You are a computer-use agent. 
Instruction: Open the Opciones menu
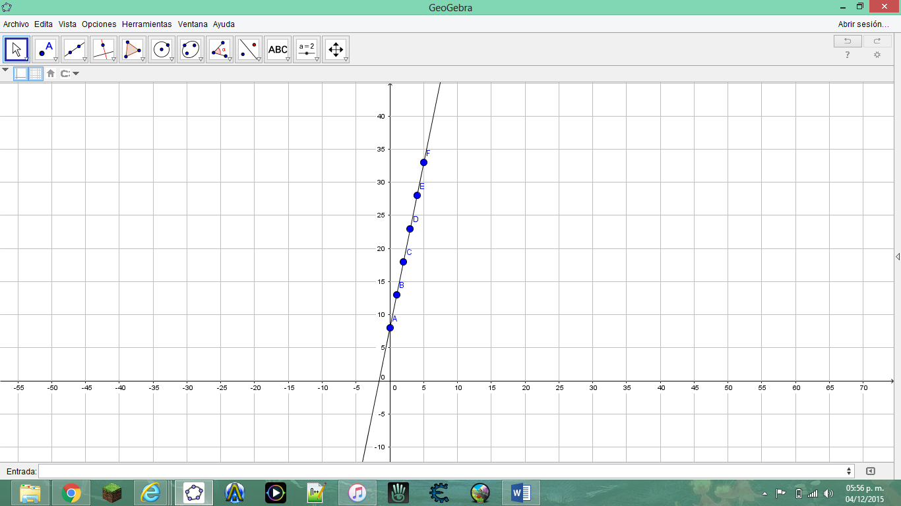[x=99, y=24]
